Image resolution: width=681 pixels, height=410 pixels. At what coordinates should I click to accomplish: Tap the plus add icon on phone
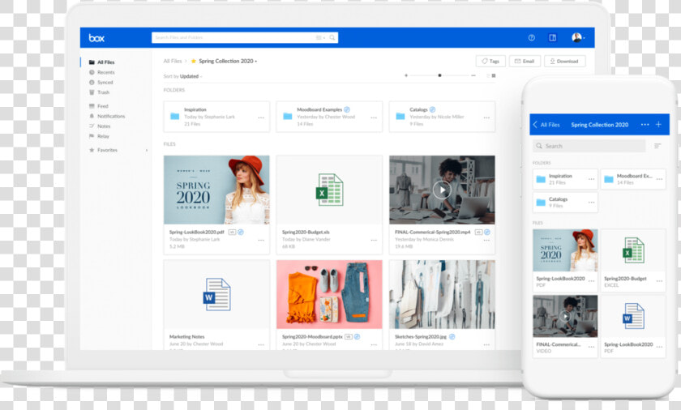click(658, 125)
